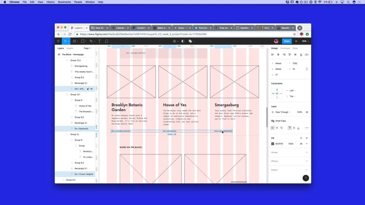The image size is (365, 205).
Task: Open the zoom level dropdown
Action: point(305,41)
